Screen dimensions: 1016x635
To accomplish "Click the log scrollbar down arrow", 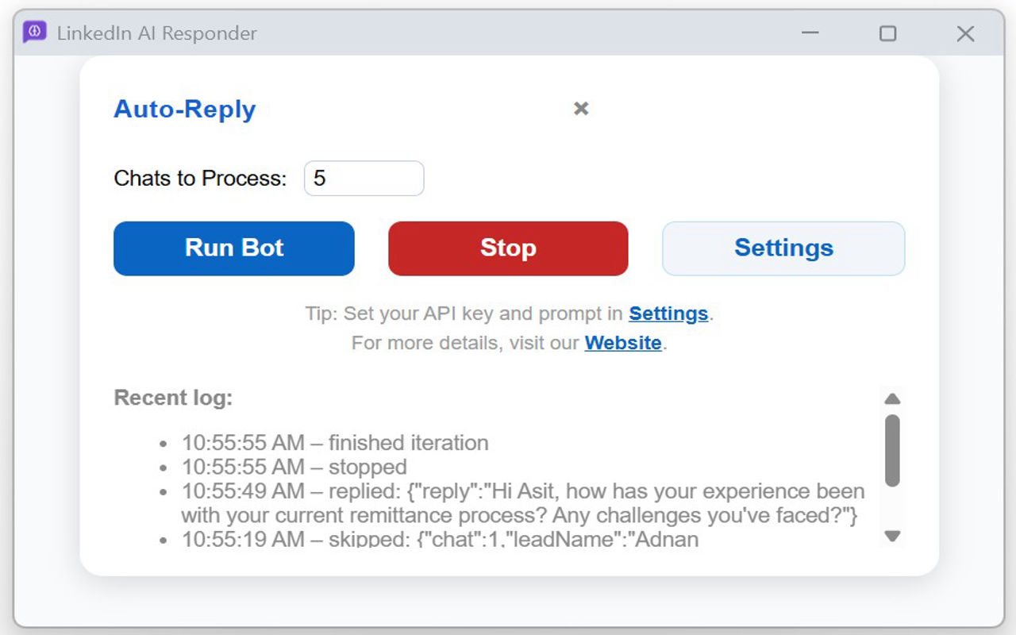I will pyautogui.click(x=892, y=537).
